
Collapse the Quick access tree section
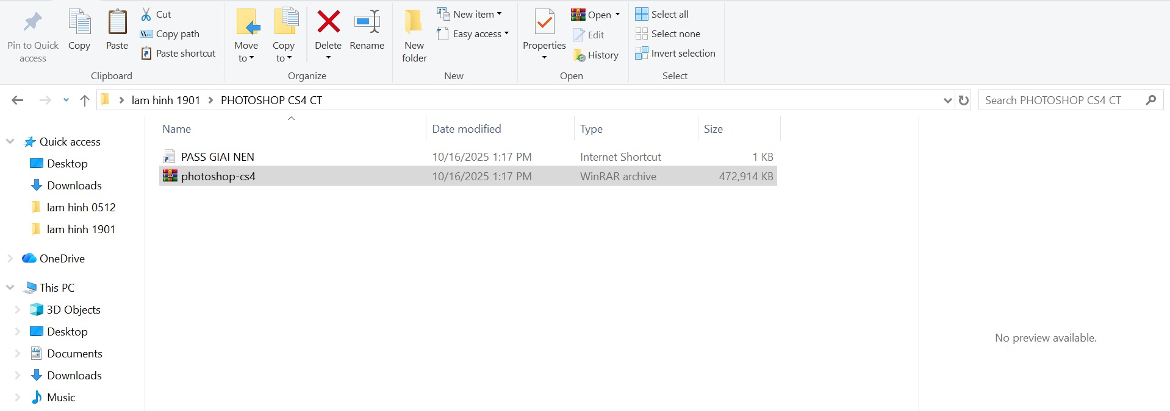coord(10,141)
